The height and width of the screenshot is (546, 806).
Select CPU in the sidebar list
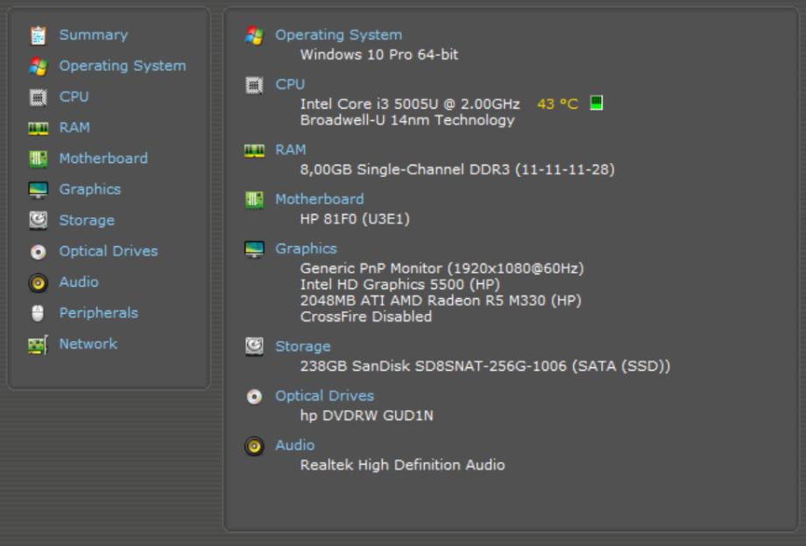(74, 96)
